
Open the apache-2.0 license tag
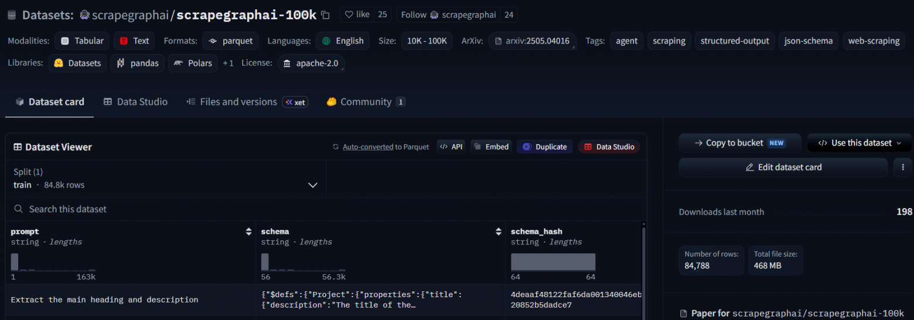click(x=311, y=63)
